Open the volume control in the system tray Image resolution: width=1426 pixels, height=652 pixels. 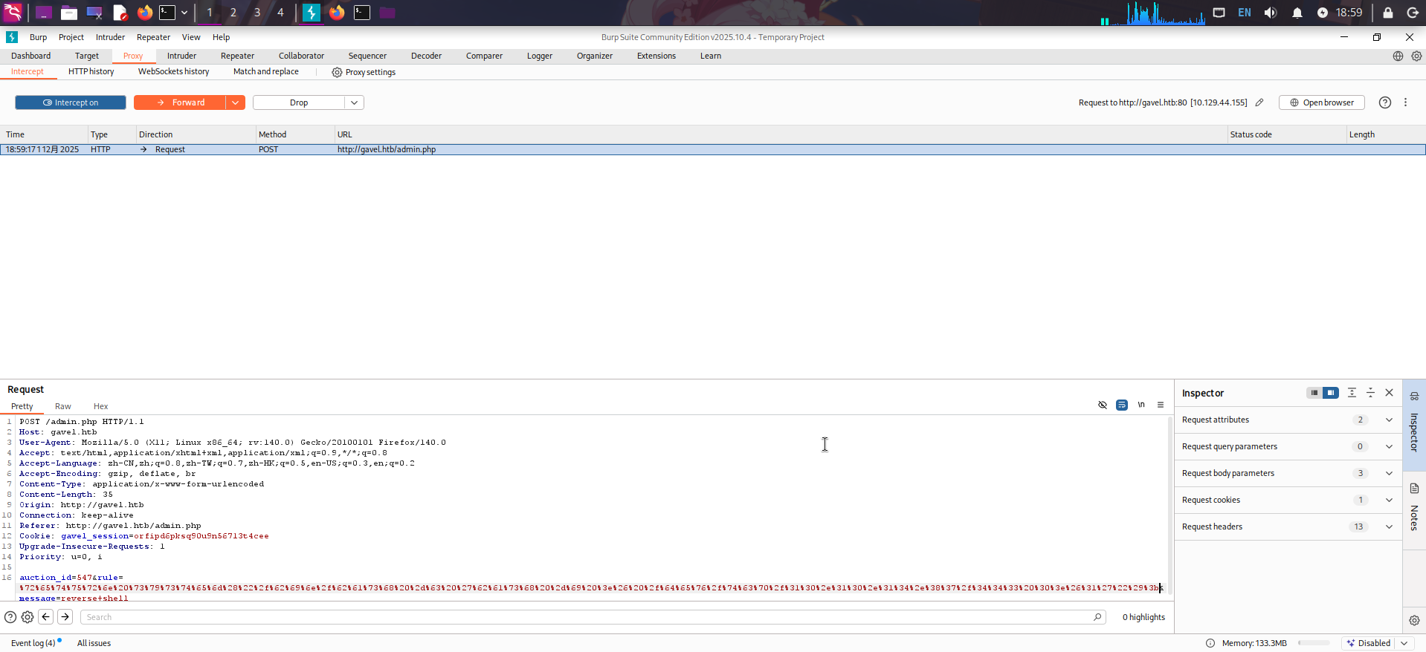tap(1271, 13)
